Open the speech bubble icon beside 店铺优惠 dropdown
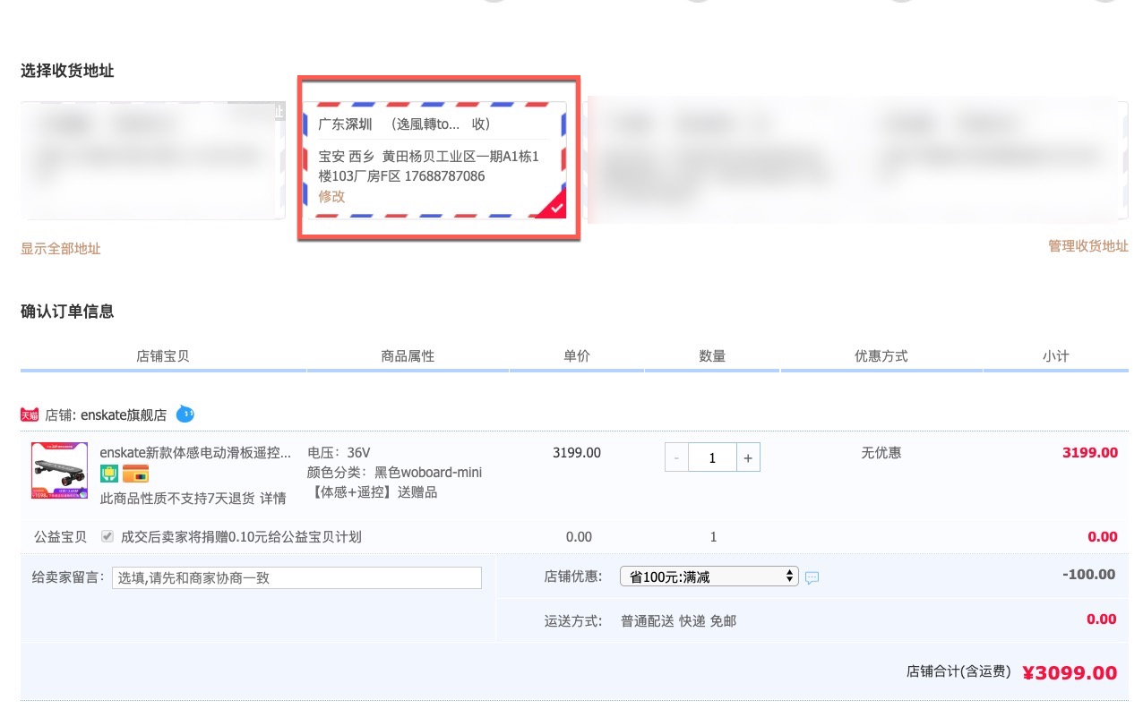 coord(812,577)
